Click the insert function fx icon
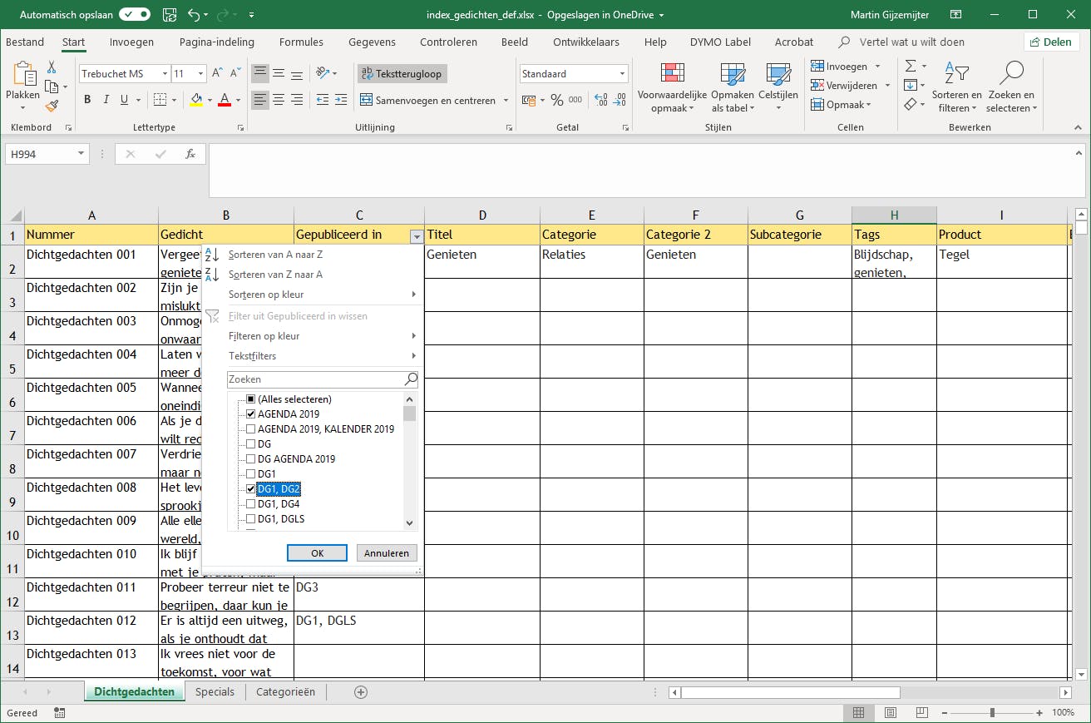Viewport: 1091px width, 723px height. click(x=190, y=154)
